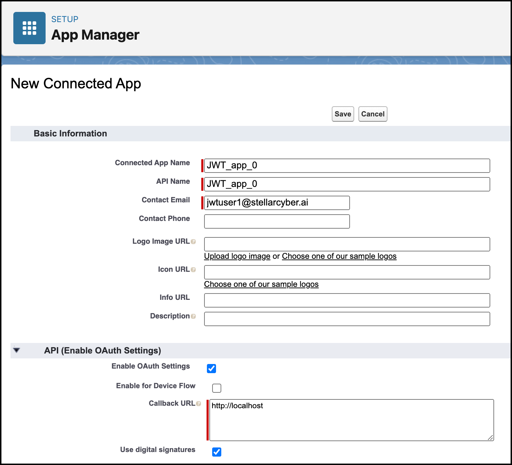Select the Contact Phone input box

(x=277, y=221)
